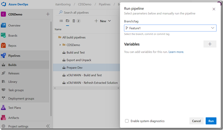Add a variable with plus icon
This screenshot has width=223, height=130.
(210, 44)
